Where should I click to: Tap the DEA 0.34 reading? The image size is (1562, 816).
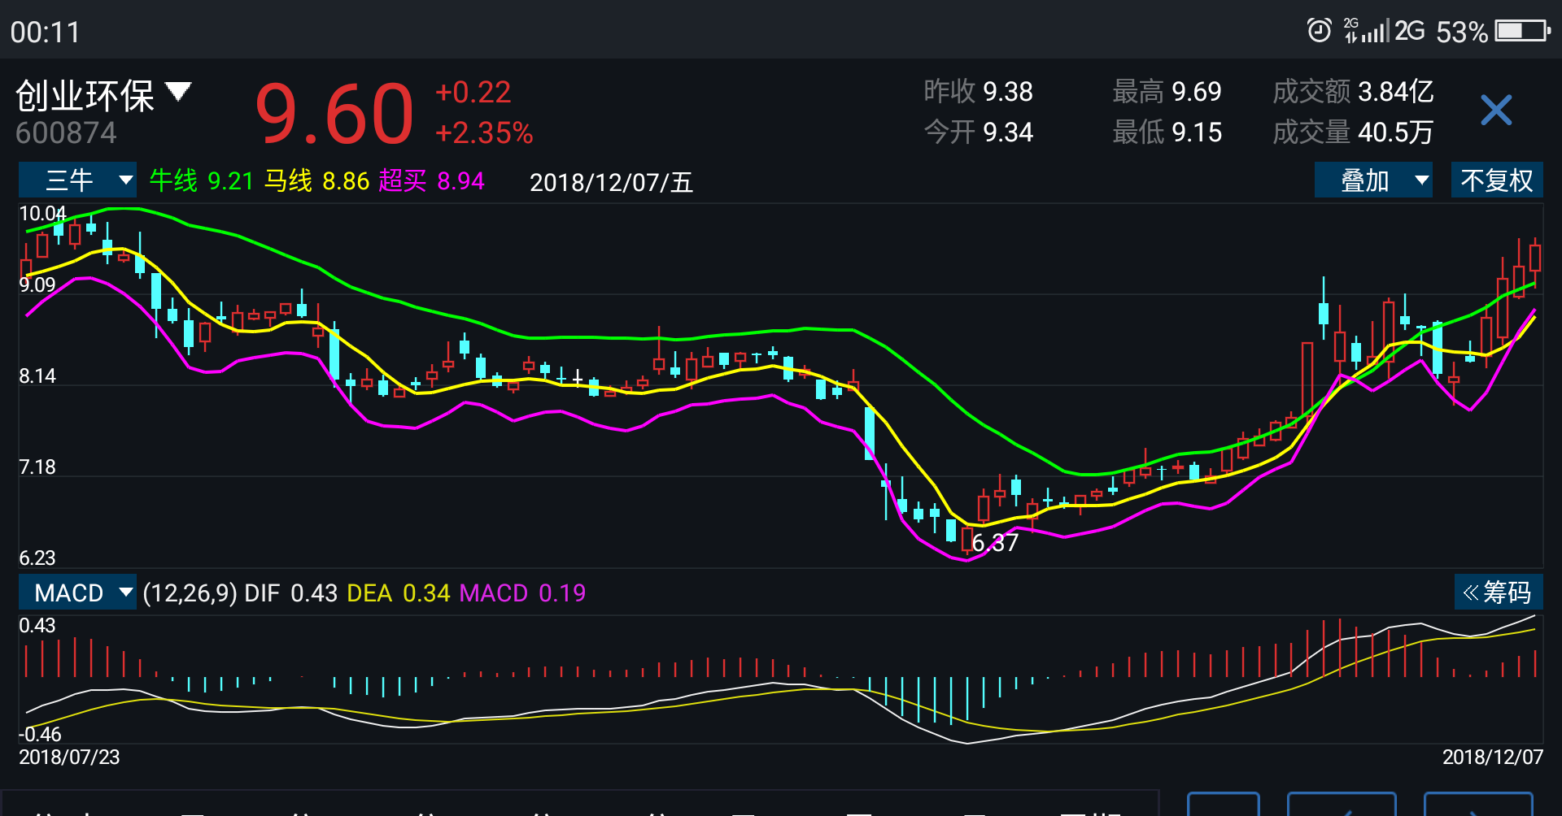(x=398, y=593)
